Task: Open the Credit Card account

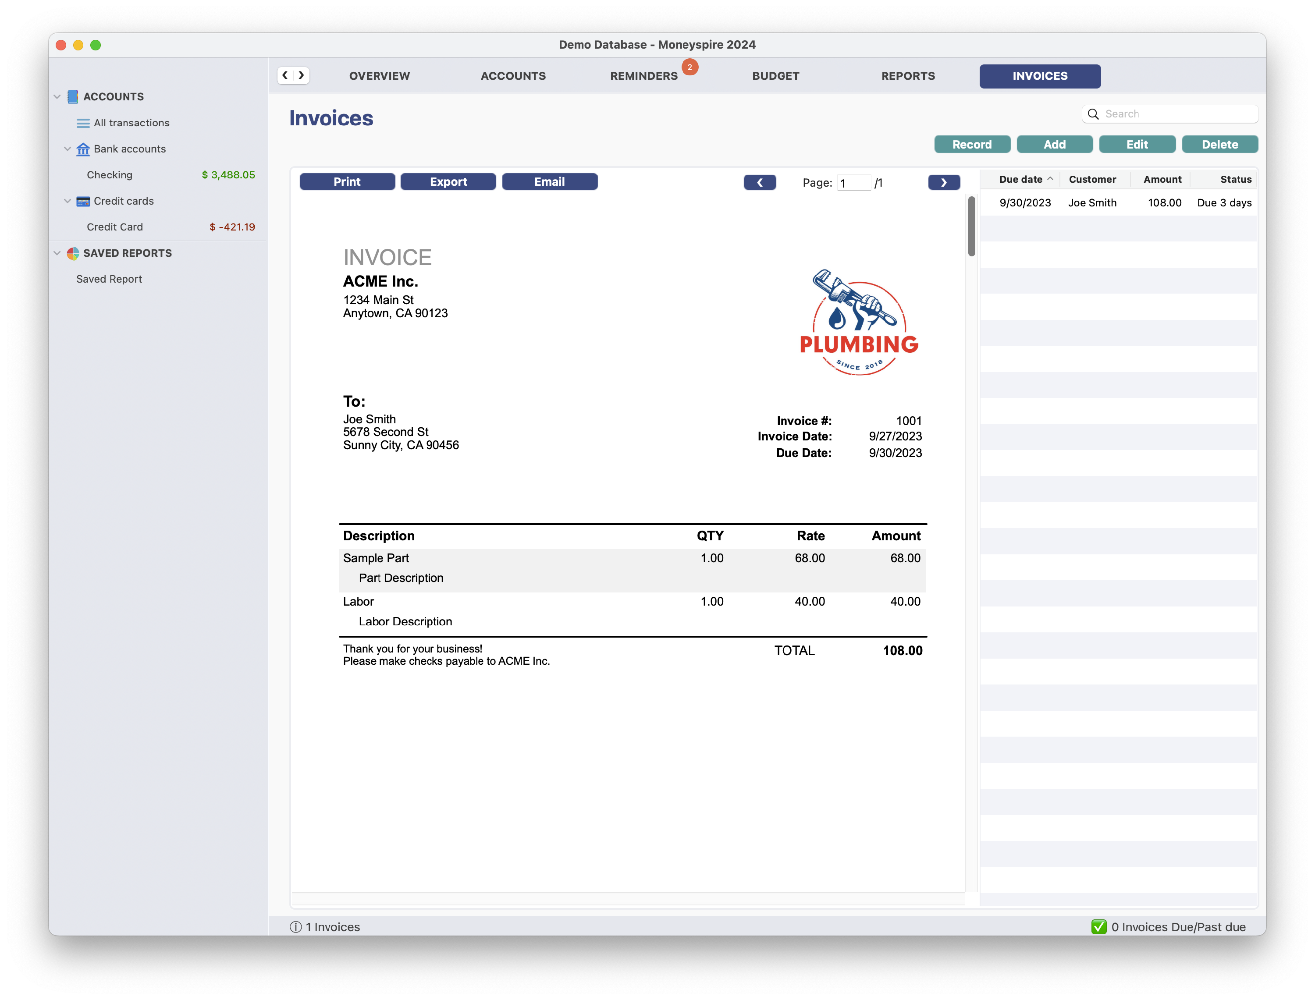Action: click(115, 227)
